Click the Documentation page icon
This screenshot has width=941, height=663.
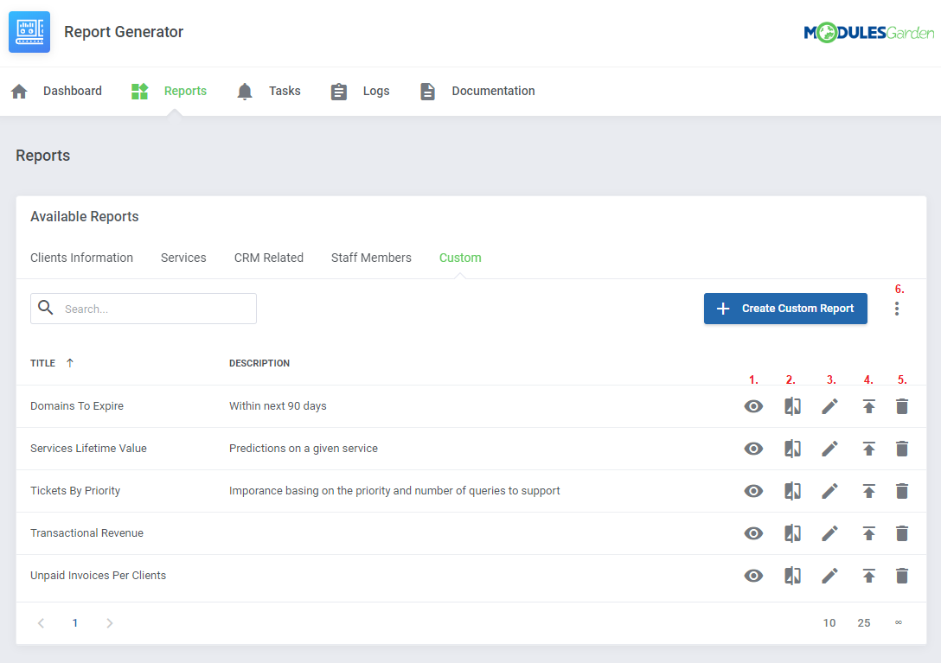pyautogui.click(x=427, y=92)
